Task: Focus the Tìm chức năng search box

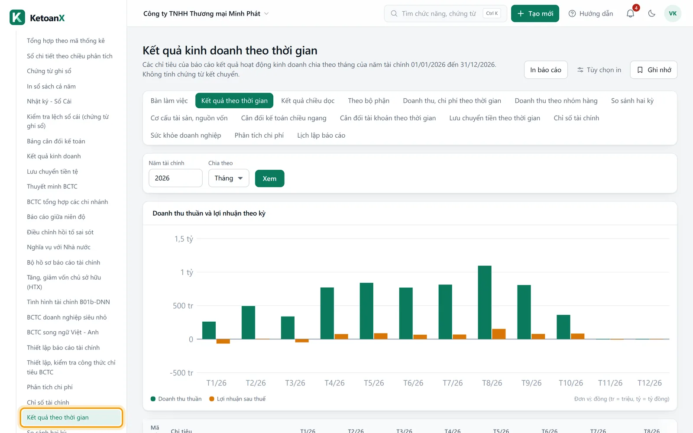Action: coord(445,13)
